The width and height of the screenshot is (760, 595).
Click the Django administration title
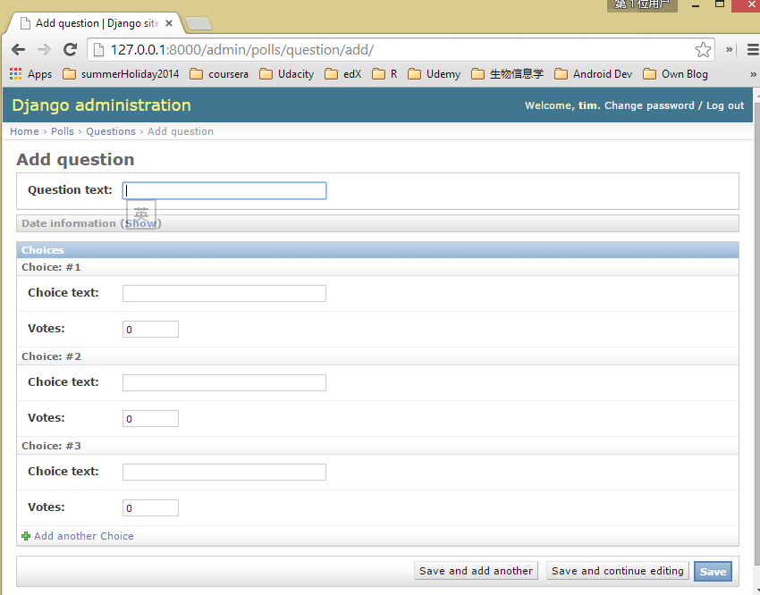click(101, 105)
